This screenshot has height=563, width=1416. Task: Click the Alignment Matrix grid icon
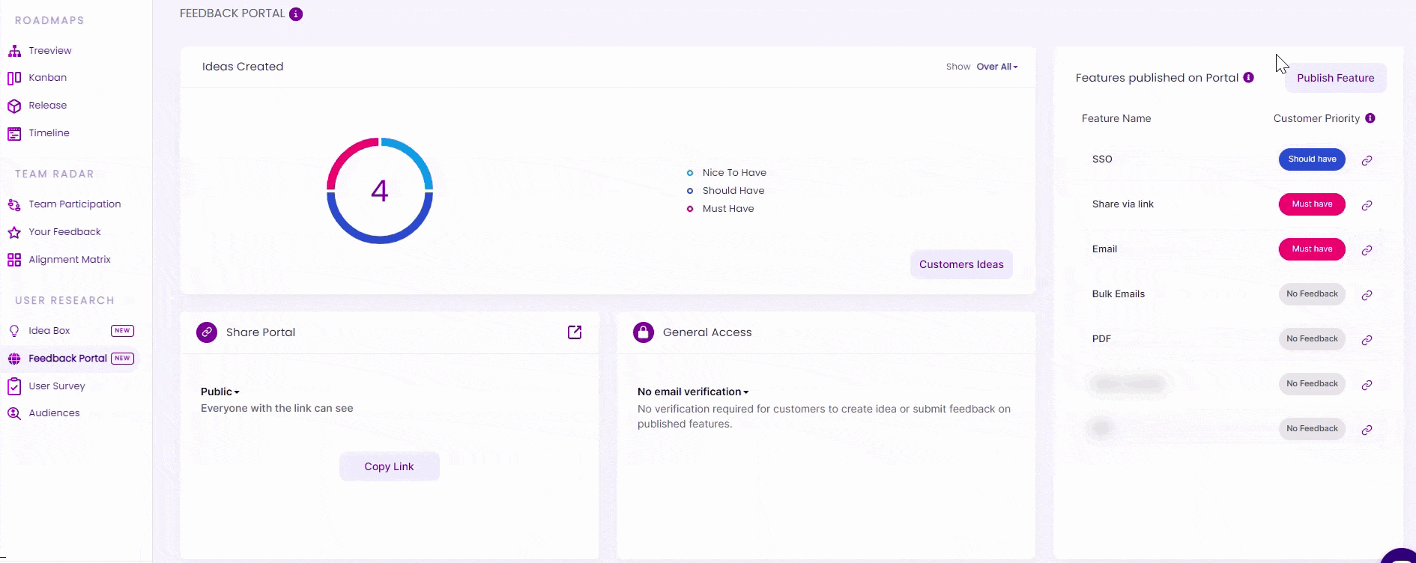[x=14, y=260]
